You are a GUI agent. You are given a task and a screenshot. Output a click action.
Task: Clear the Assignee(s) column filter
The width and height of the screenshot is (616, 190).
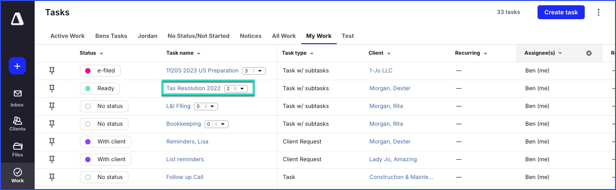[x=589, y=53]
